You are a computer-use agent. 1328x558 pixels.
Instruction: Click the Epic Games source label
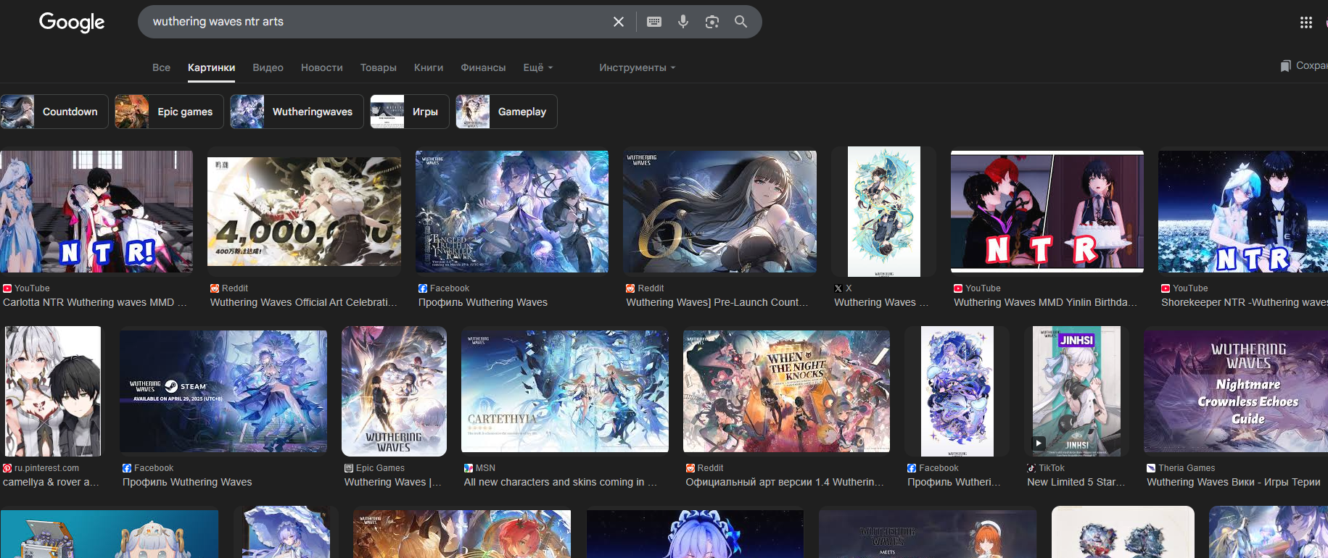380,468
